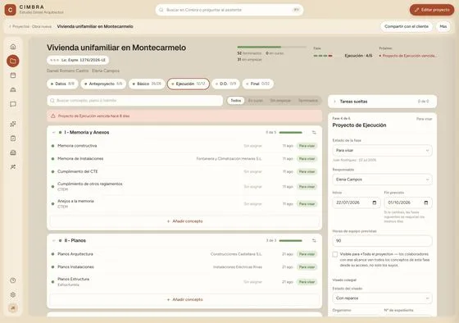Go to Proyectos breadcrumb link
The height and width of the screenshot is (323, 459).
[x=20, y=26]
